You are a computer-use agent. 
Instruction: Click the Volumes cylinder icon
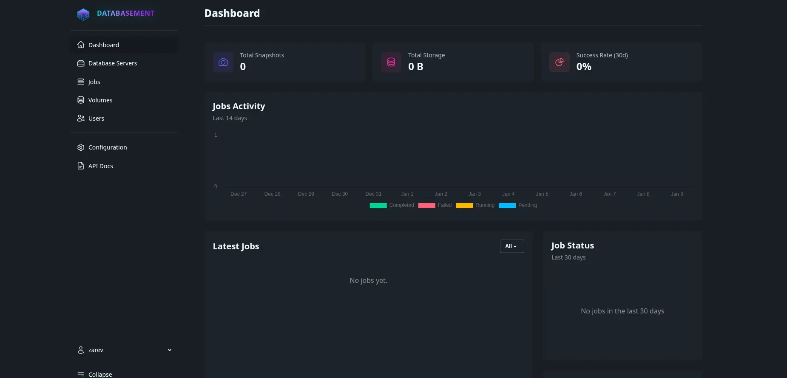81,100
